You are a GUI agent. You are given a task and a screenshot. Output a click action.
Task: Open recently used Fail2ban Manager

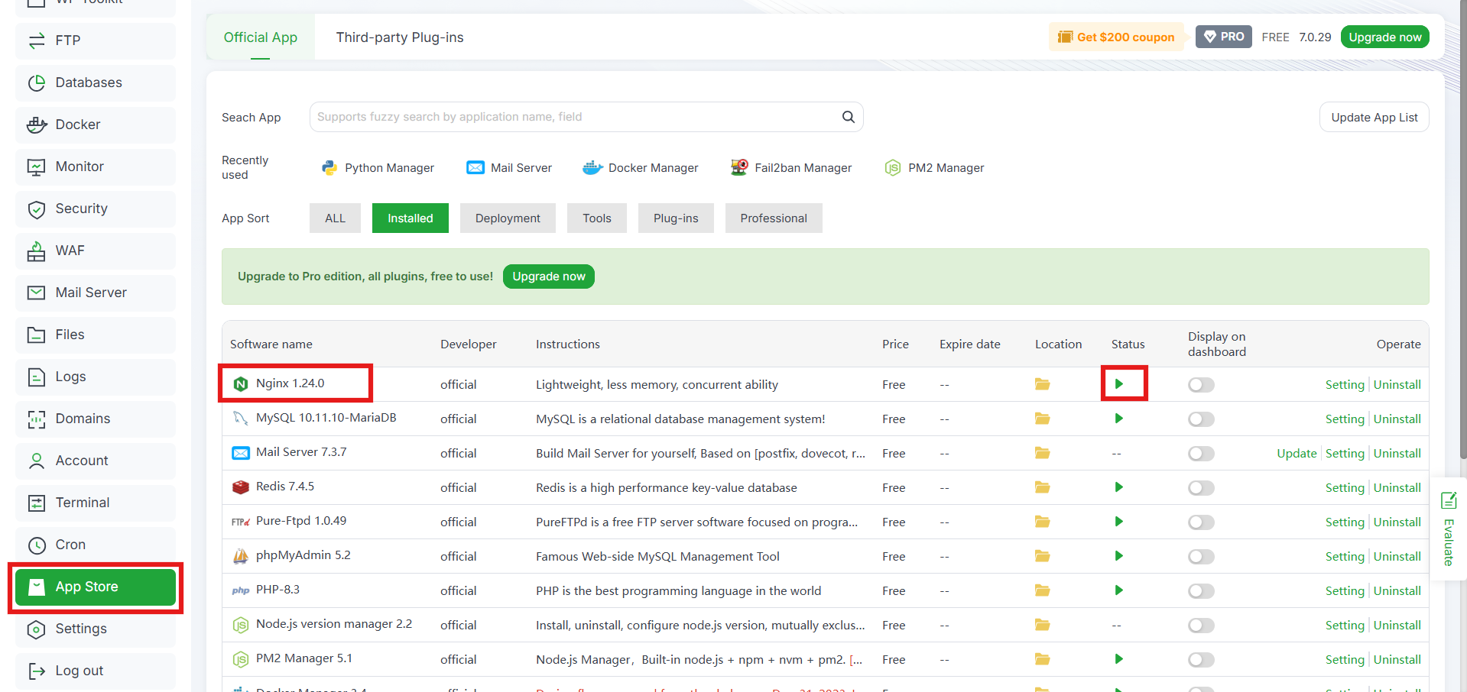(x=791, y=168)
